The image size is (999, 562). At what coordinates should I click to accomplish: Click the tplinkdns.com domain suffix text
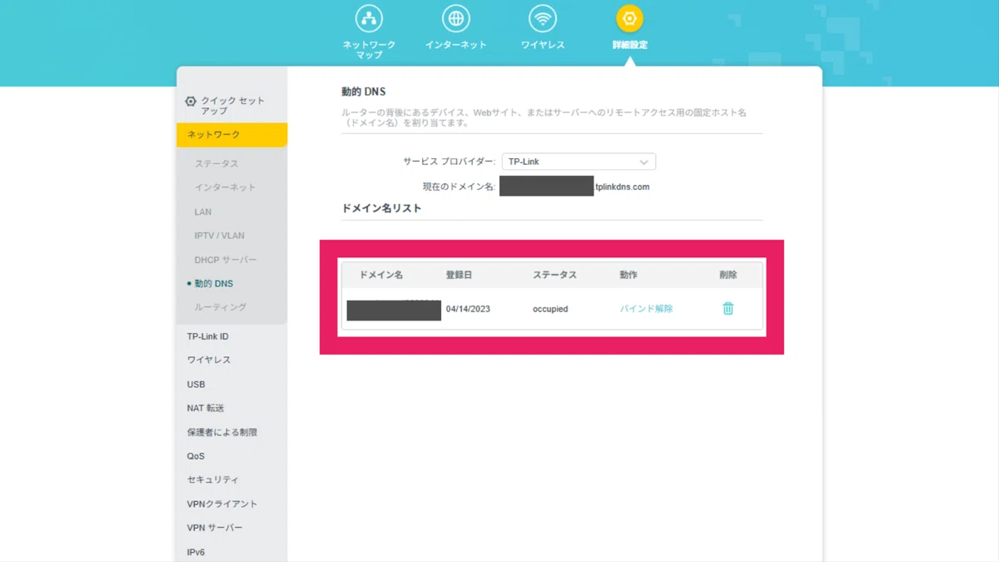coord(622,187)
